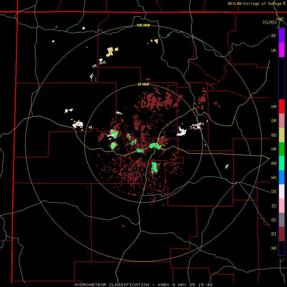Click the HR legend label
Screen dimensions: 287x287
pyautogui.click(x=274, y=149)
